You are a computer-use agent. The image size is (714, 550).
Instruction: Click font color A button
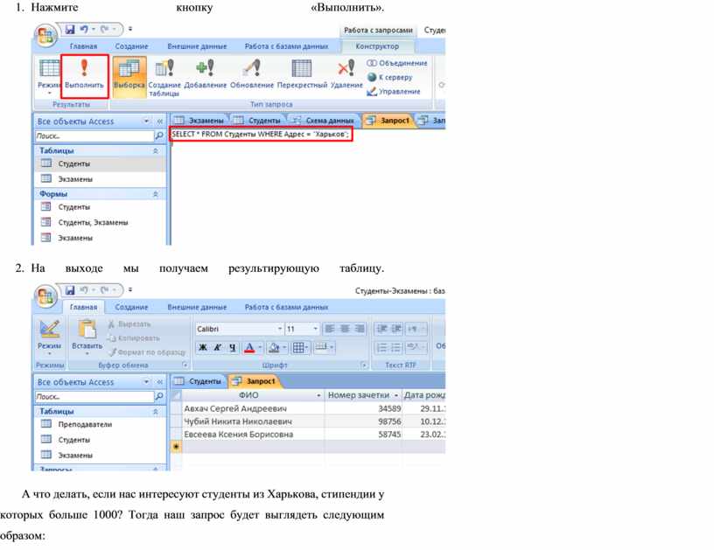tap(249, 347)
